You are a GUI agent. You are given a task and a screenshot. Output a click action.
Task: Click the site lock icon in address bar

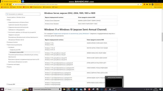click(x=13, y=5)
